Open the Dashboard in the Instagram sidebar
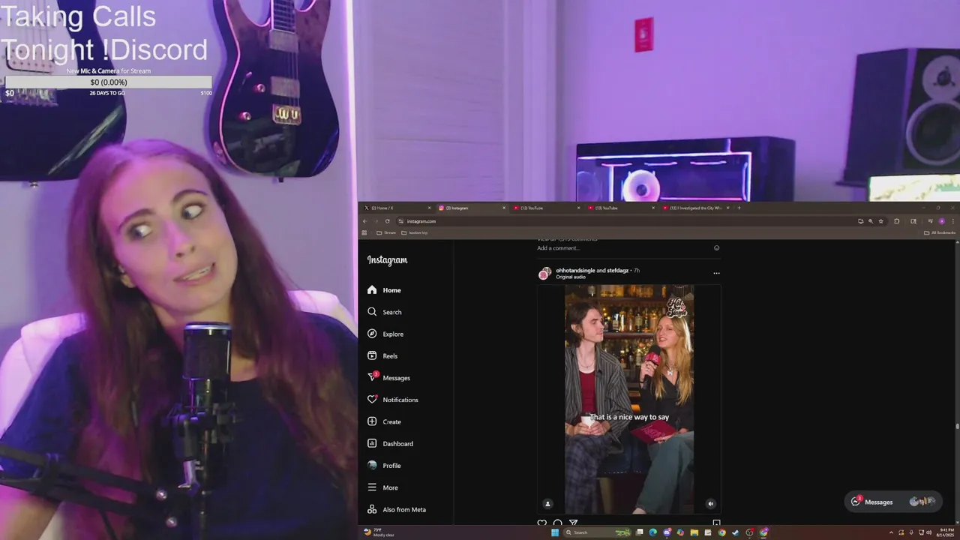 [x=390, y=443]
